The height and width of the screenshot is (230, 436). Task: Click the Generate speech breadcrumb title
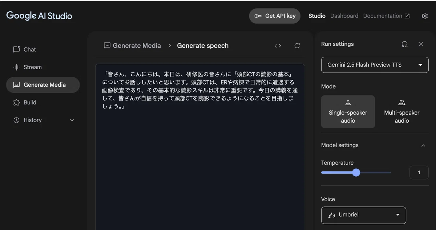203,46
